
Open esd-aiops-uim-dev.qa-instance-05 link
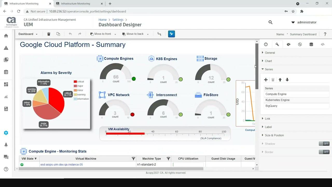(61, 164)
